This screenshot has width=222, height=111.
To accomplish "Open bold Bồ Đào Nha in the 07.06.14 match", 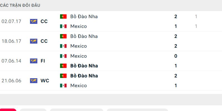I will [x=84, y=66].
